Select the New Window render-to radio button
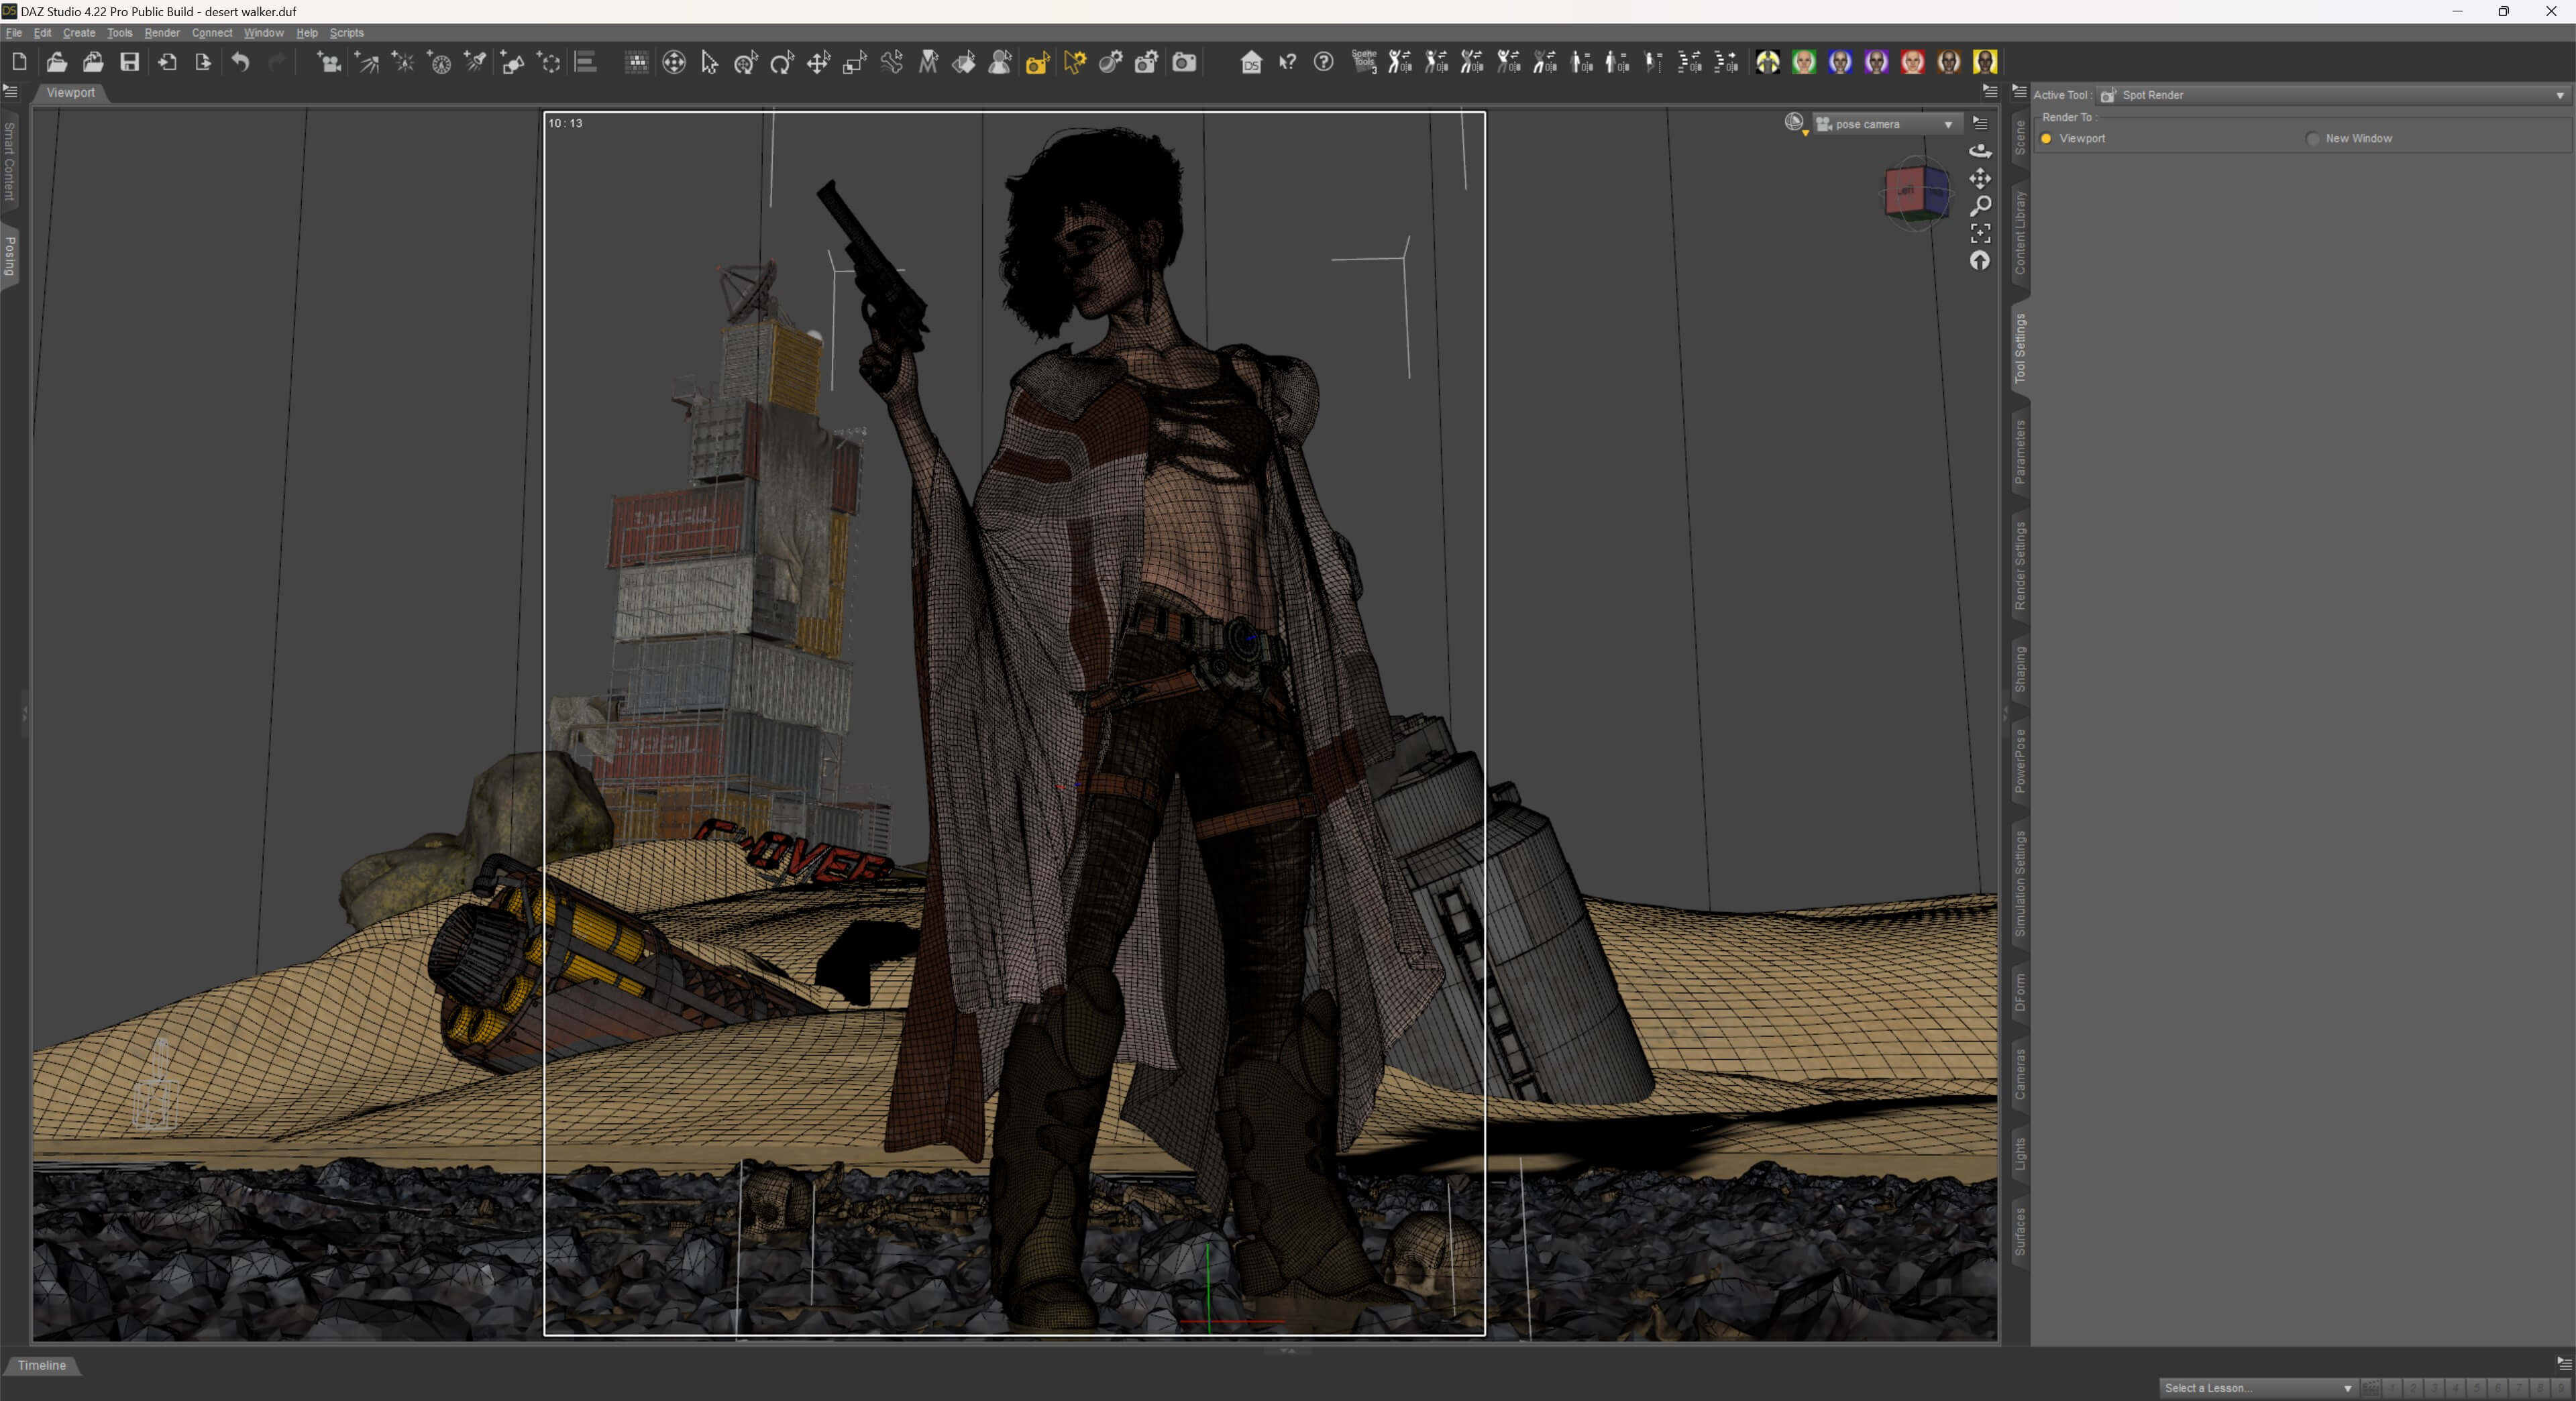 [x=2313, y=138]
